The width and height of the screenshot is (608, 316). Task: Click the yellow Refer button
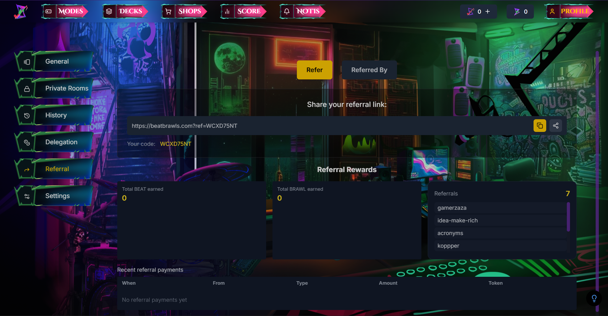click(x=314, y=70)
